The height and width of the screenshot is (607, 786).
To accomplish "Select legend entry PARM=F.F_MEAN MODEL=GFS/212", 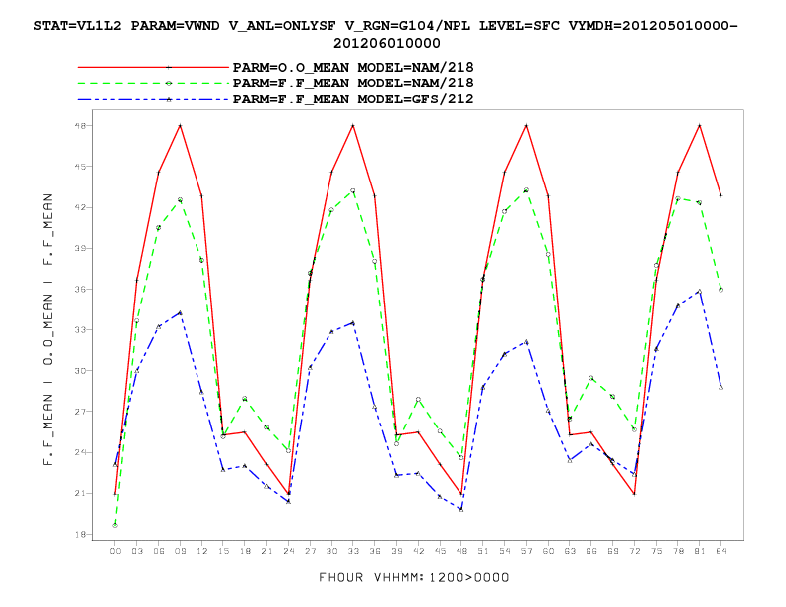I will point(353,99).
